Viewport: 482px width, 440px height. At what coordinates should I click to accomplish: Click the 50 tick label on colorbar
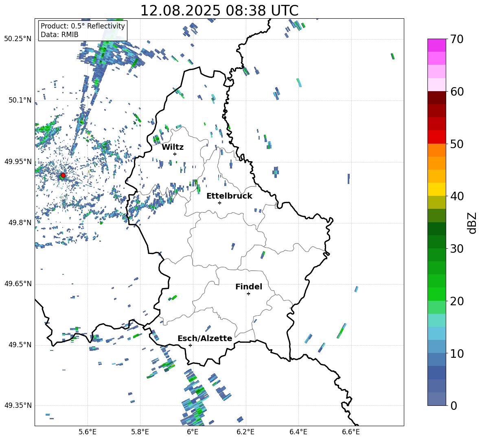coord(457,144)
